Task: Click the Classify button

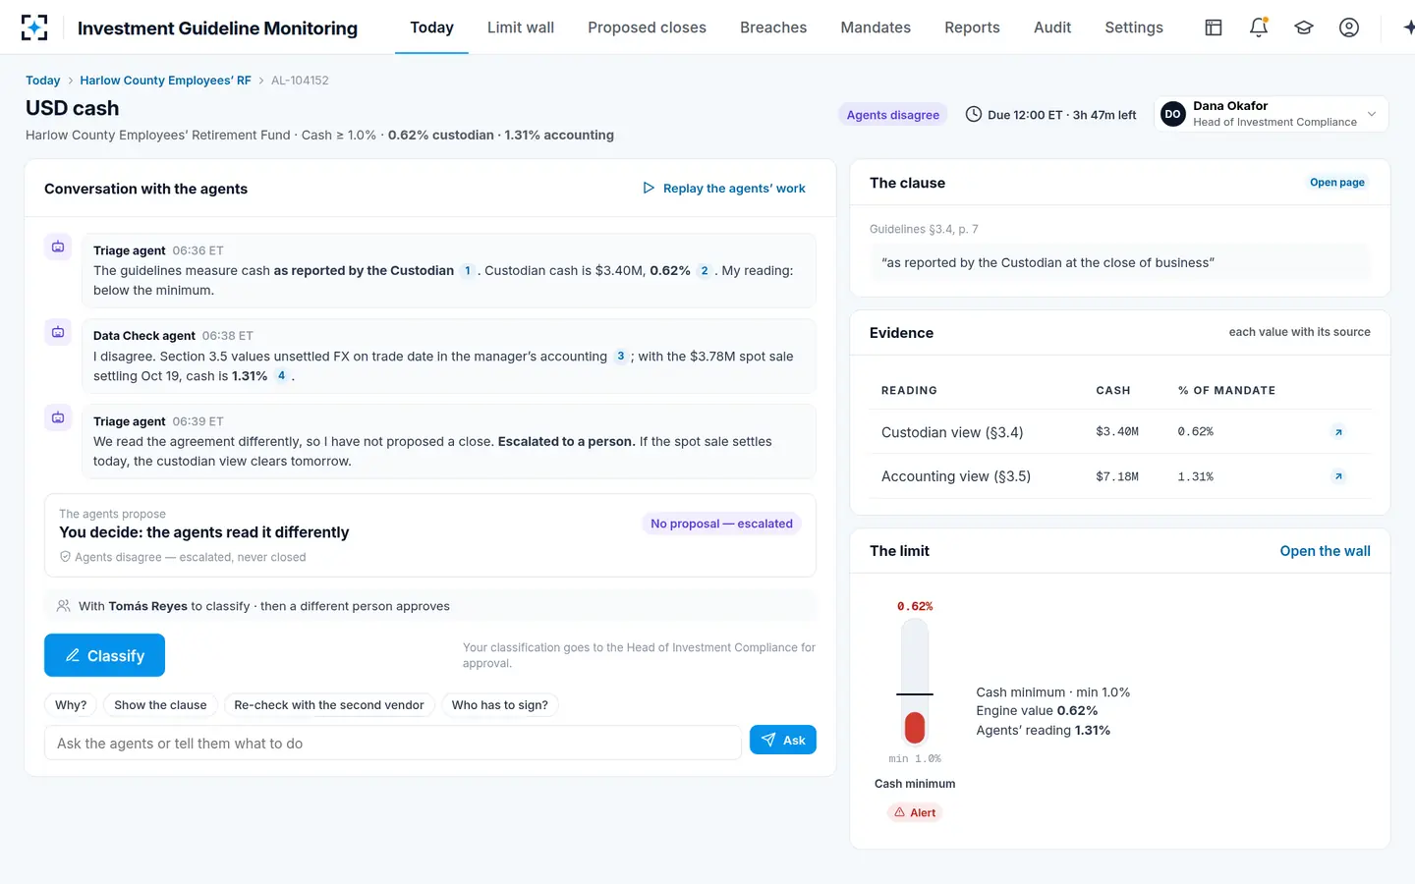Action: click(x=104, y=655)
